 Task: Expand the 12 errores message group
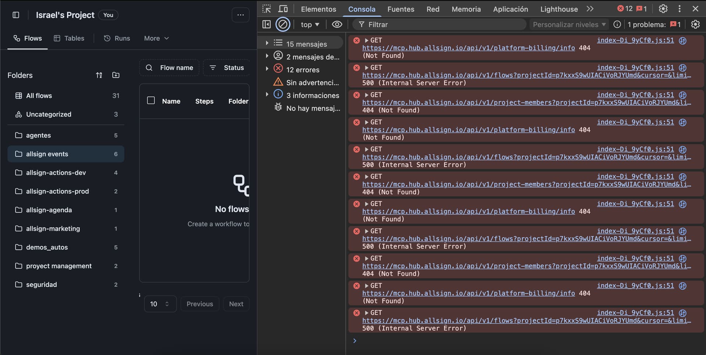(x=267, y=69)
